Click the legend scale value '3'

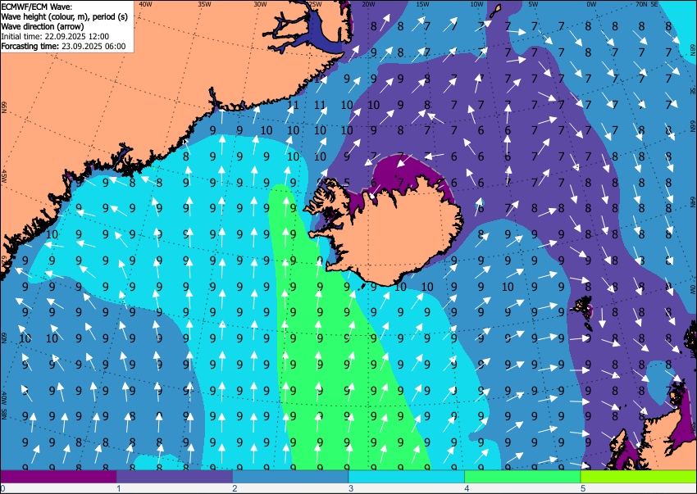[x=351, y=489]
